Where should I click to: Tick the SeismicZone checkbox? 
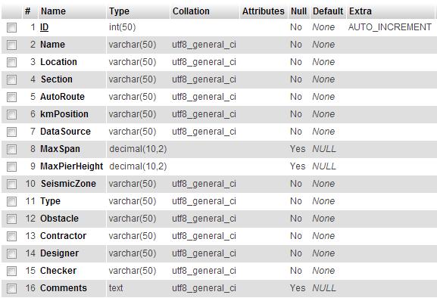click(x=11, y=184)
